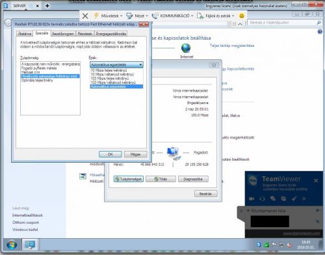Viewport: 325px width, 255px height.
Task: Open the Műveletek lightning menu
Action: (108, 16)
